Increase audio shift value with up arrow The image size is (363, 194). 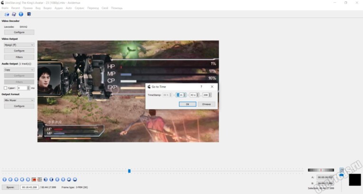pyautogui.click(x=28, y=87)
